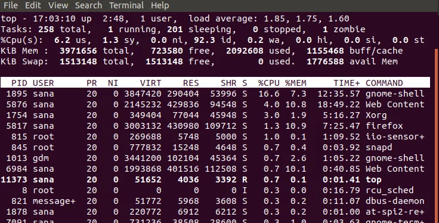439x223 pixels.
Task: Select the bold top process row
Action: pyautogui.click(x=215, y=179)
